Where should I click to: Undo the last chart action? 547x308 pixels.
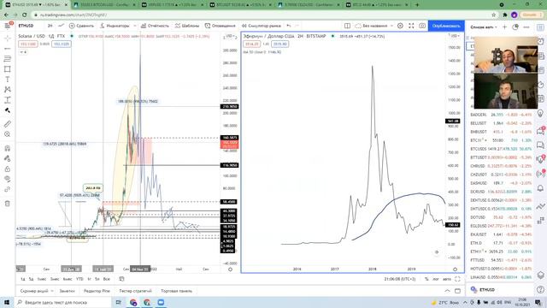tap(289, 26)
